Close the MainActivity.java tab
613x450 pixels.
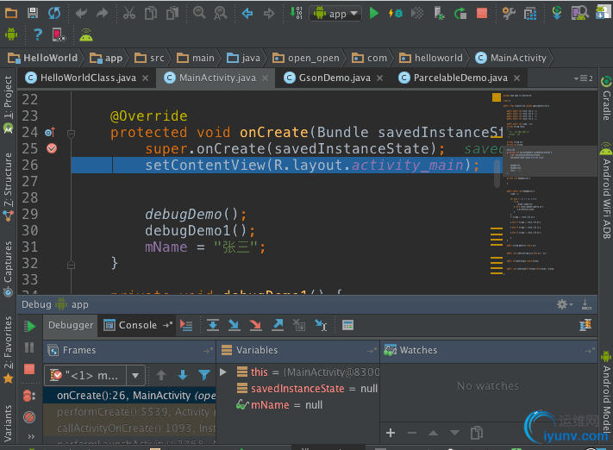click(x=266, y=78)
